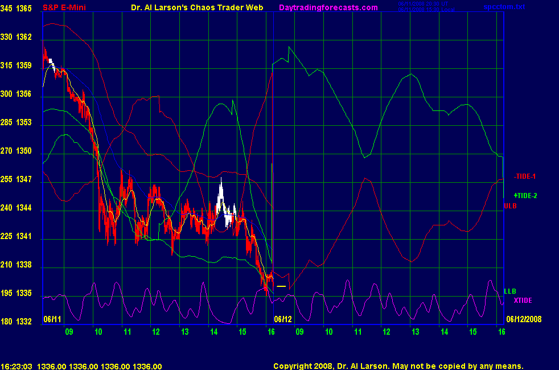Click the 06/12/2008 date at bottom right
The width and height of the screenshot is (559, 370).
coord(523,319)
